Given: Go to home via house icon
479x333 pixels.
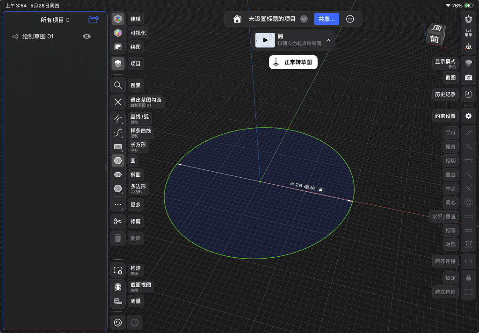Looking at the screenshot, I should click(237, 19).
